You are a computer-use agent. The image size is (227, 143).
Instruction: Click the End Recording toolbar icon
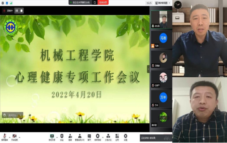point(98,137)
